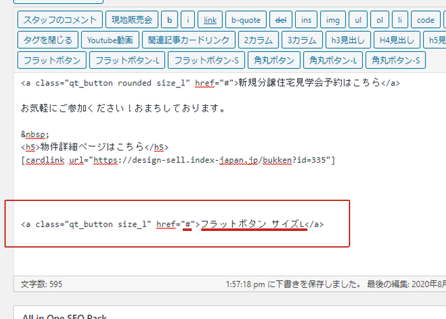Toggle bold with the b button
The image size is (446, 319).
[169, 20]
